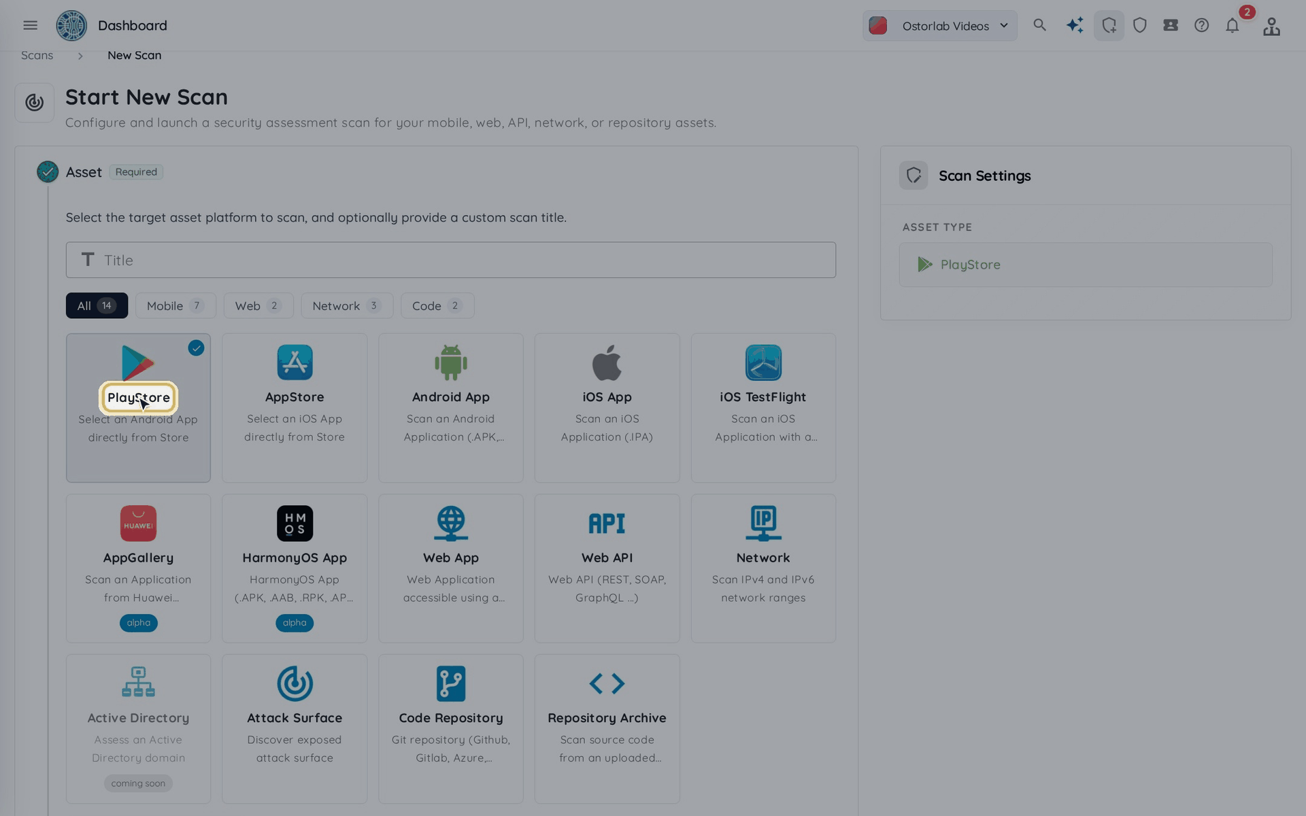Select the Web App globe icon

451,523
